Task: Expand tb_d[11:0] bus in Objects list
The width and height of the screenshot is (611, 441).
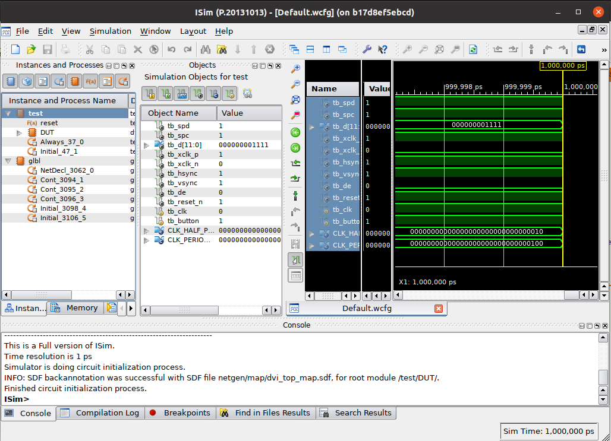Action: [147, 145]
